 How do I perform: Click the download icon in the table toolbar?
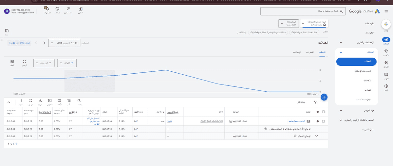pos(40,102)
